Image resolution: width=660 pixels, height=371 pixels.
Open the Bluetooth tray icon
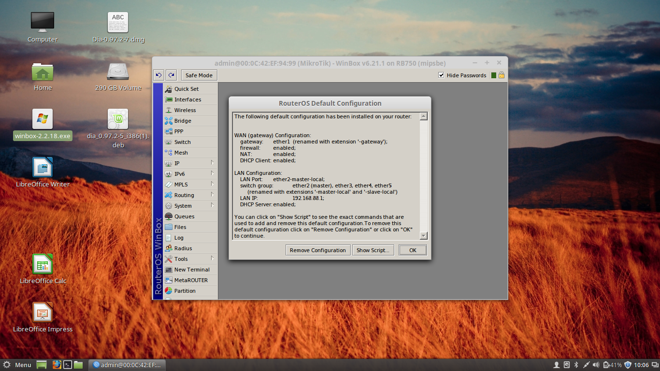tap(576, 365)
